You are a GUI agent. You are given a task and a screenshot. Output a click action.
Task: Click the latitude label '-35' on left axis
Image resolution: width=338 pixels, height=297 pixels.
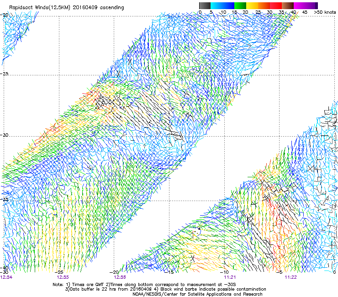[4, 200]
